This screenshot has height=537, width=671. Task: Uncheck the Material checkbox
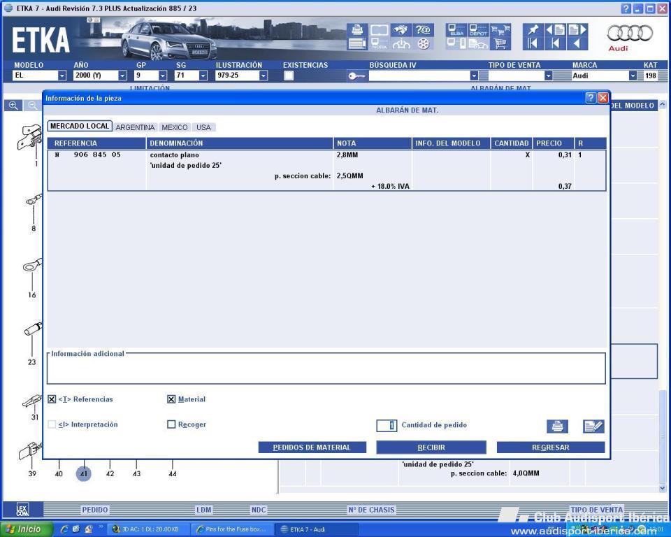click(171, 399)
